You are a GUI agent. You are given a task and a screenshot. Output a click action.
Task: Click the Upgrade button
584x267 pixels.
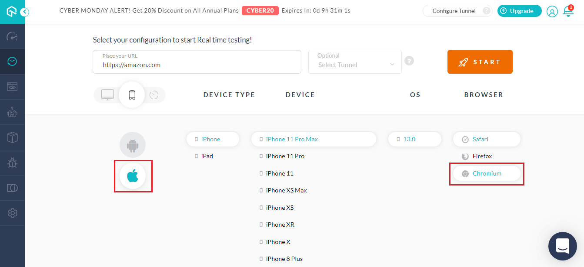click(519, 11)
